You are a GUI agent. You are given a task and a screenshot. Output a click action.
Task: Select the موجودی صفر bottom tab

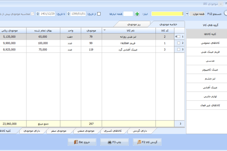pos(59,131)
